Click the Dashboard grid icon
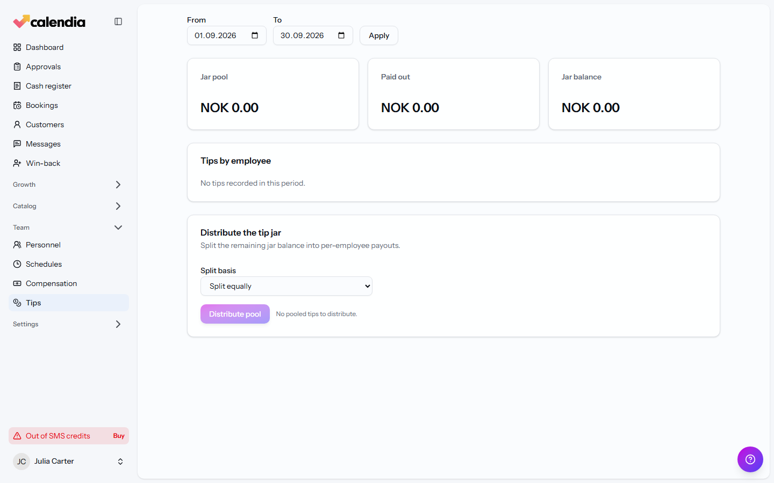The width and height of the screenshot is (774, 483). click(17, 47)
